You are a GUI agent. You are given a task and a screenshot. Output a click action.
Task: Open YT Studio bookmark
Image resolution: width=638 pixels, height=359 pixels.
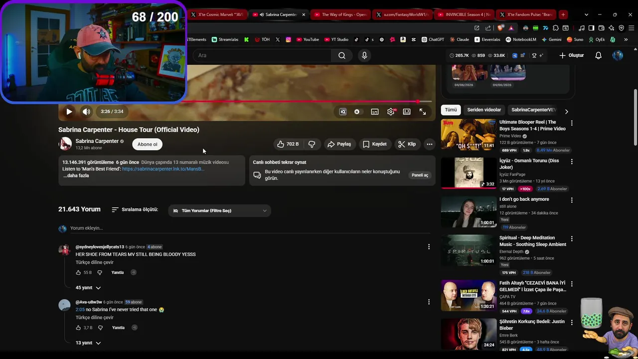(x=336, y=39)
